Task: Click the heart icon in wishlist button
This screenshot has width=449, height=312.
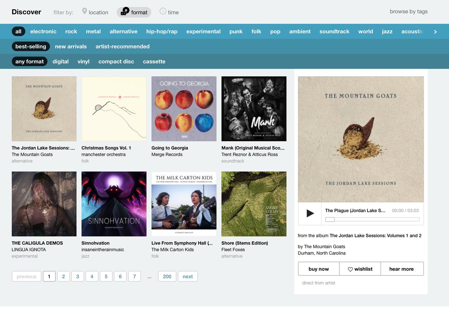Action: pos(350,269)
